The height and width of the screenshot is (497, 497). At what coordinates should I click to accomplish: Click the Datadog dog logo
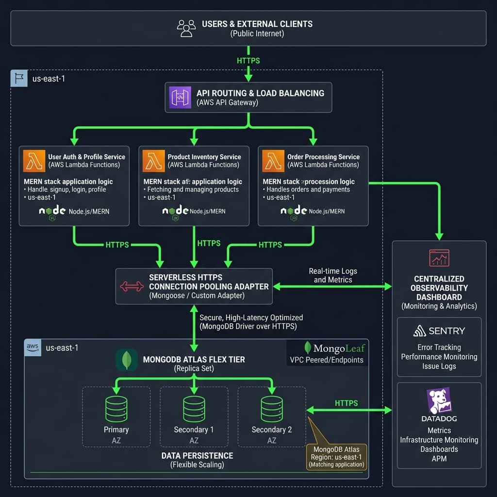[x=439, y=400]
